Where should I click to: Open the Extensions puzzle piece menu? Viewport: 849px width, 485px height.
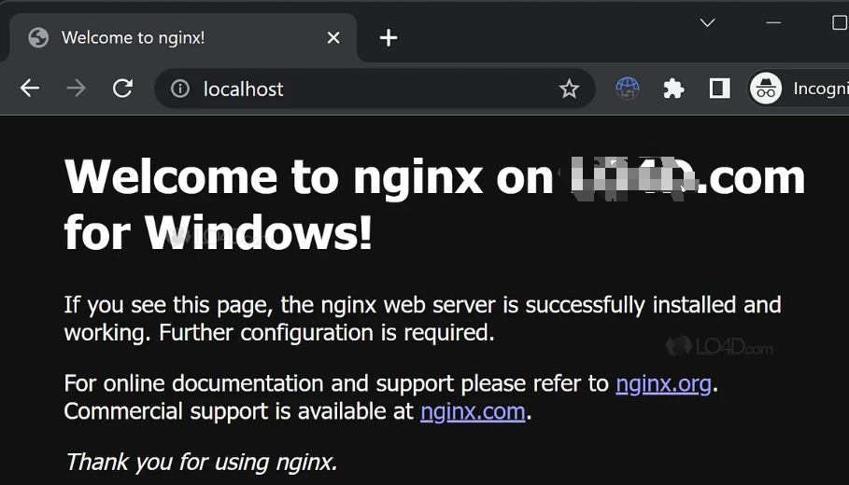673,89
